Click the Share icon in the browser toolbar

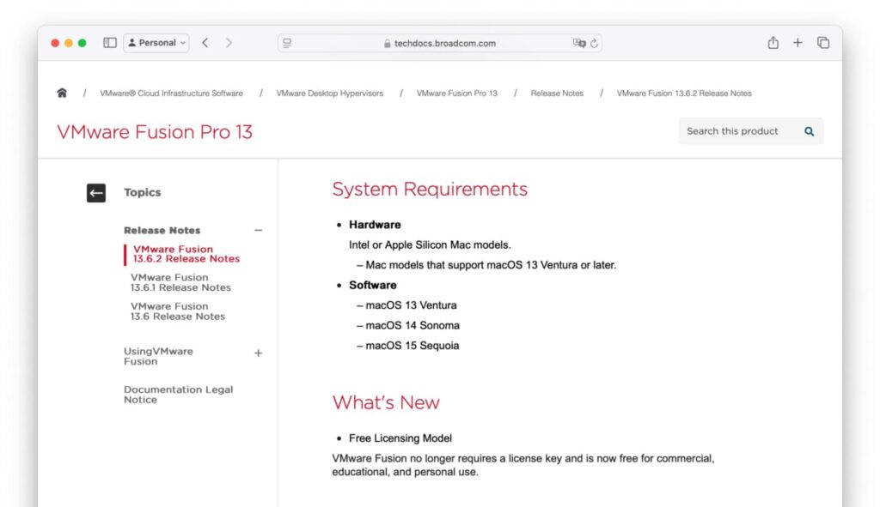(x=773, y=42)
